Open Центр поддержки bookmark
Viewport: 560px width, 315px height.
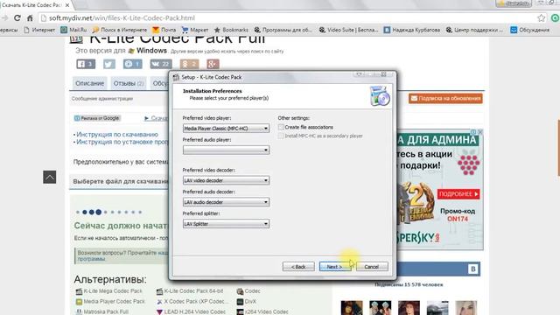474,30
